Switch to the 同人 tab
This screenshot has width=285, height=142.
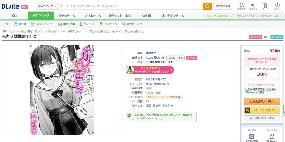pos(15,16)
